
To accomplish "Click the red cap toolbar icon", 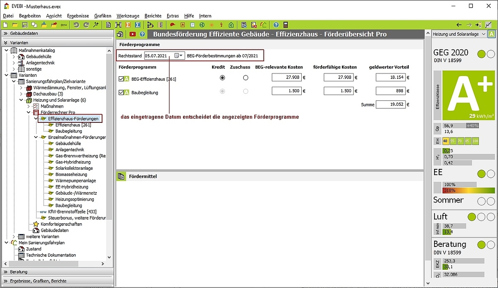I will (x=172, y=25).
